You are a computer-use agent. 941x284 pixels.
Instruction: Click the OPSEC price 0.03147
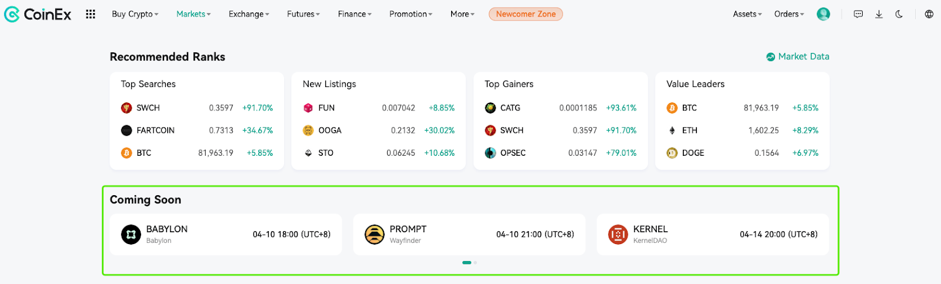pos(582,153)
